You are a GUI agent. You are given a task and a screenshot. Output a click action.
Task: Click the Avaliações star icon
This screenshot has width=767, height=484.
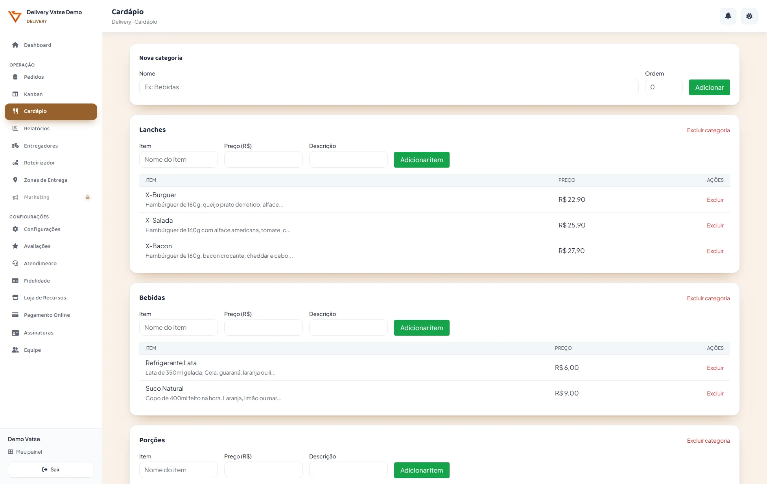[x=15, y=246]
